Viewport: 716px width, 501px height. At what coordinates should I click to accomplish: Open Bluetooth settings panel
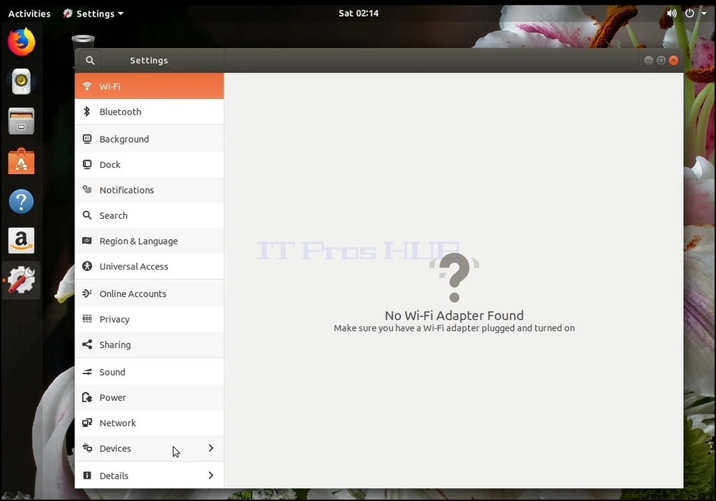pos(149,112)
